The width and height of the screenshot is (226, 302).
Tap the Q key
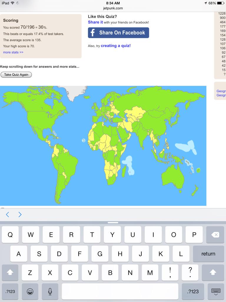point(10,234)
